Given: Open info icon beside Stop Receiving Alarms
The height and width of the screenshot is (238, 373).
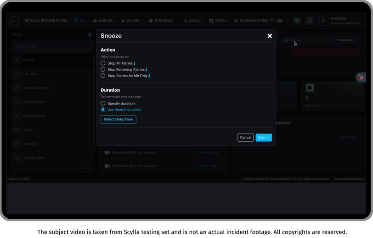Looking at the screenshot, I should coord(146,69).
